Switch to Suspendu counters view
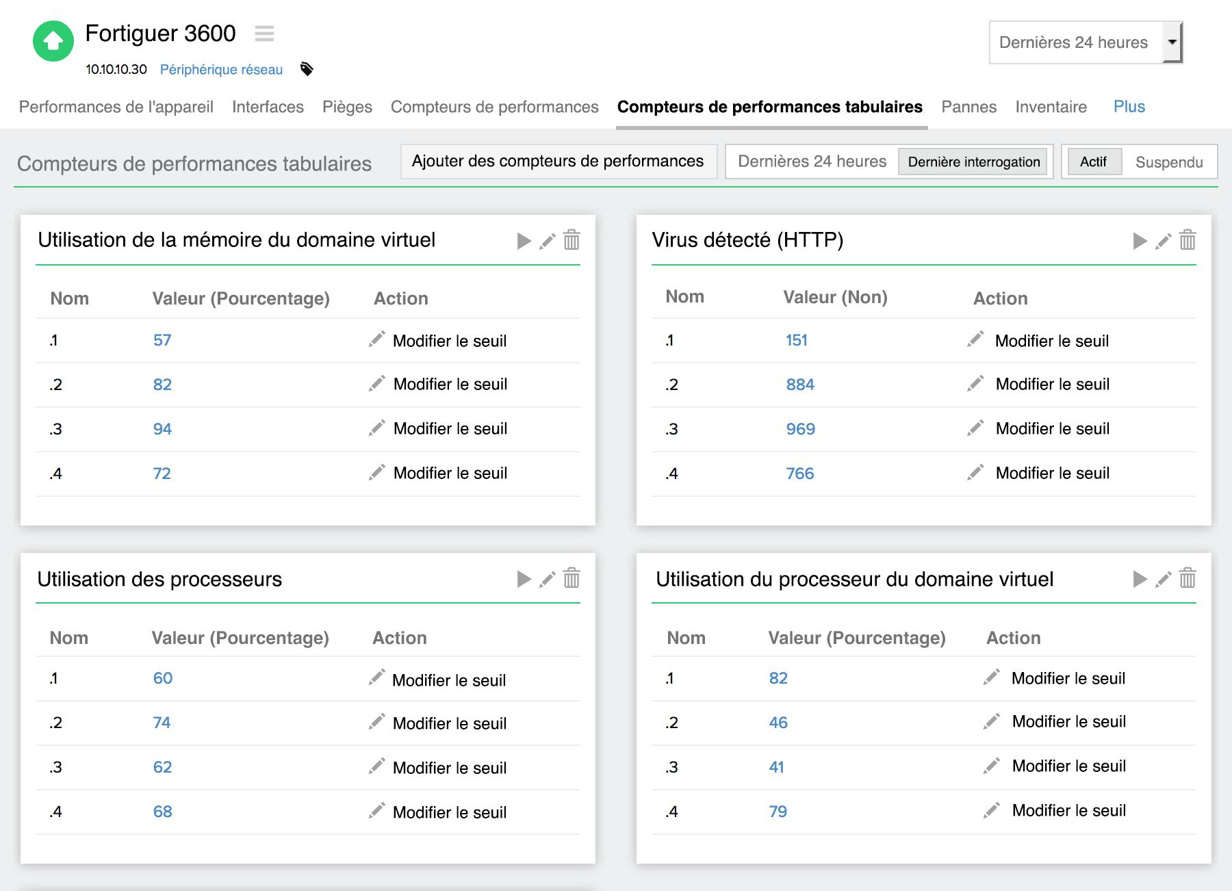 click(x=1169, y=162)
